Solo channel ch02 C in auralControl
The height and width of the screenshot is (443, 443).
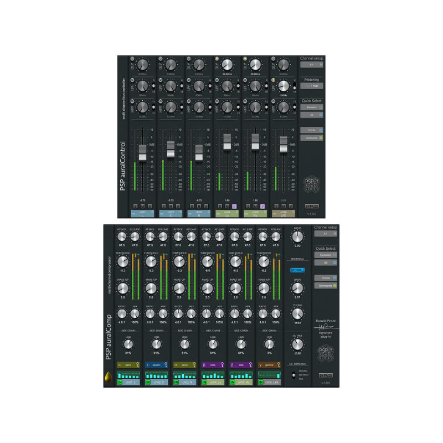pos(163,207)
